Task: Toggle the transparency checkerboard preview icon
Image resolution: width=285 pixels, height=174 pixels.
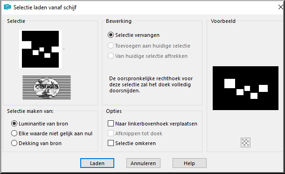Action: 245,142
